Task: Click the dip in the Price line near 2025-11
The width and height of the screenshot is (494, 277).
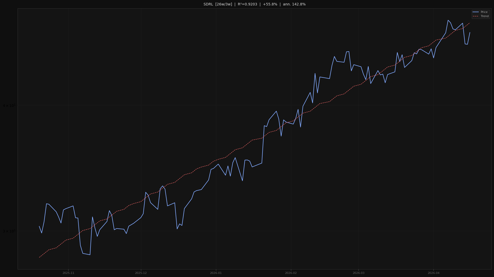Action: [87, 254]
